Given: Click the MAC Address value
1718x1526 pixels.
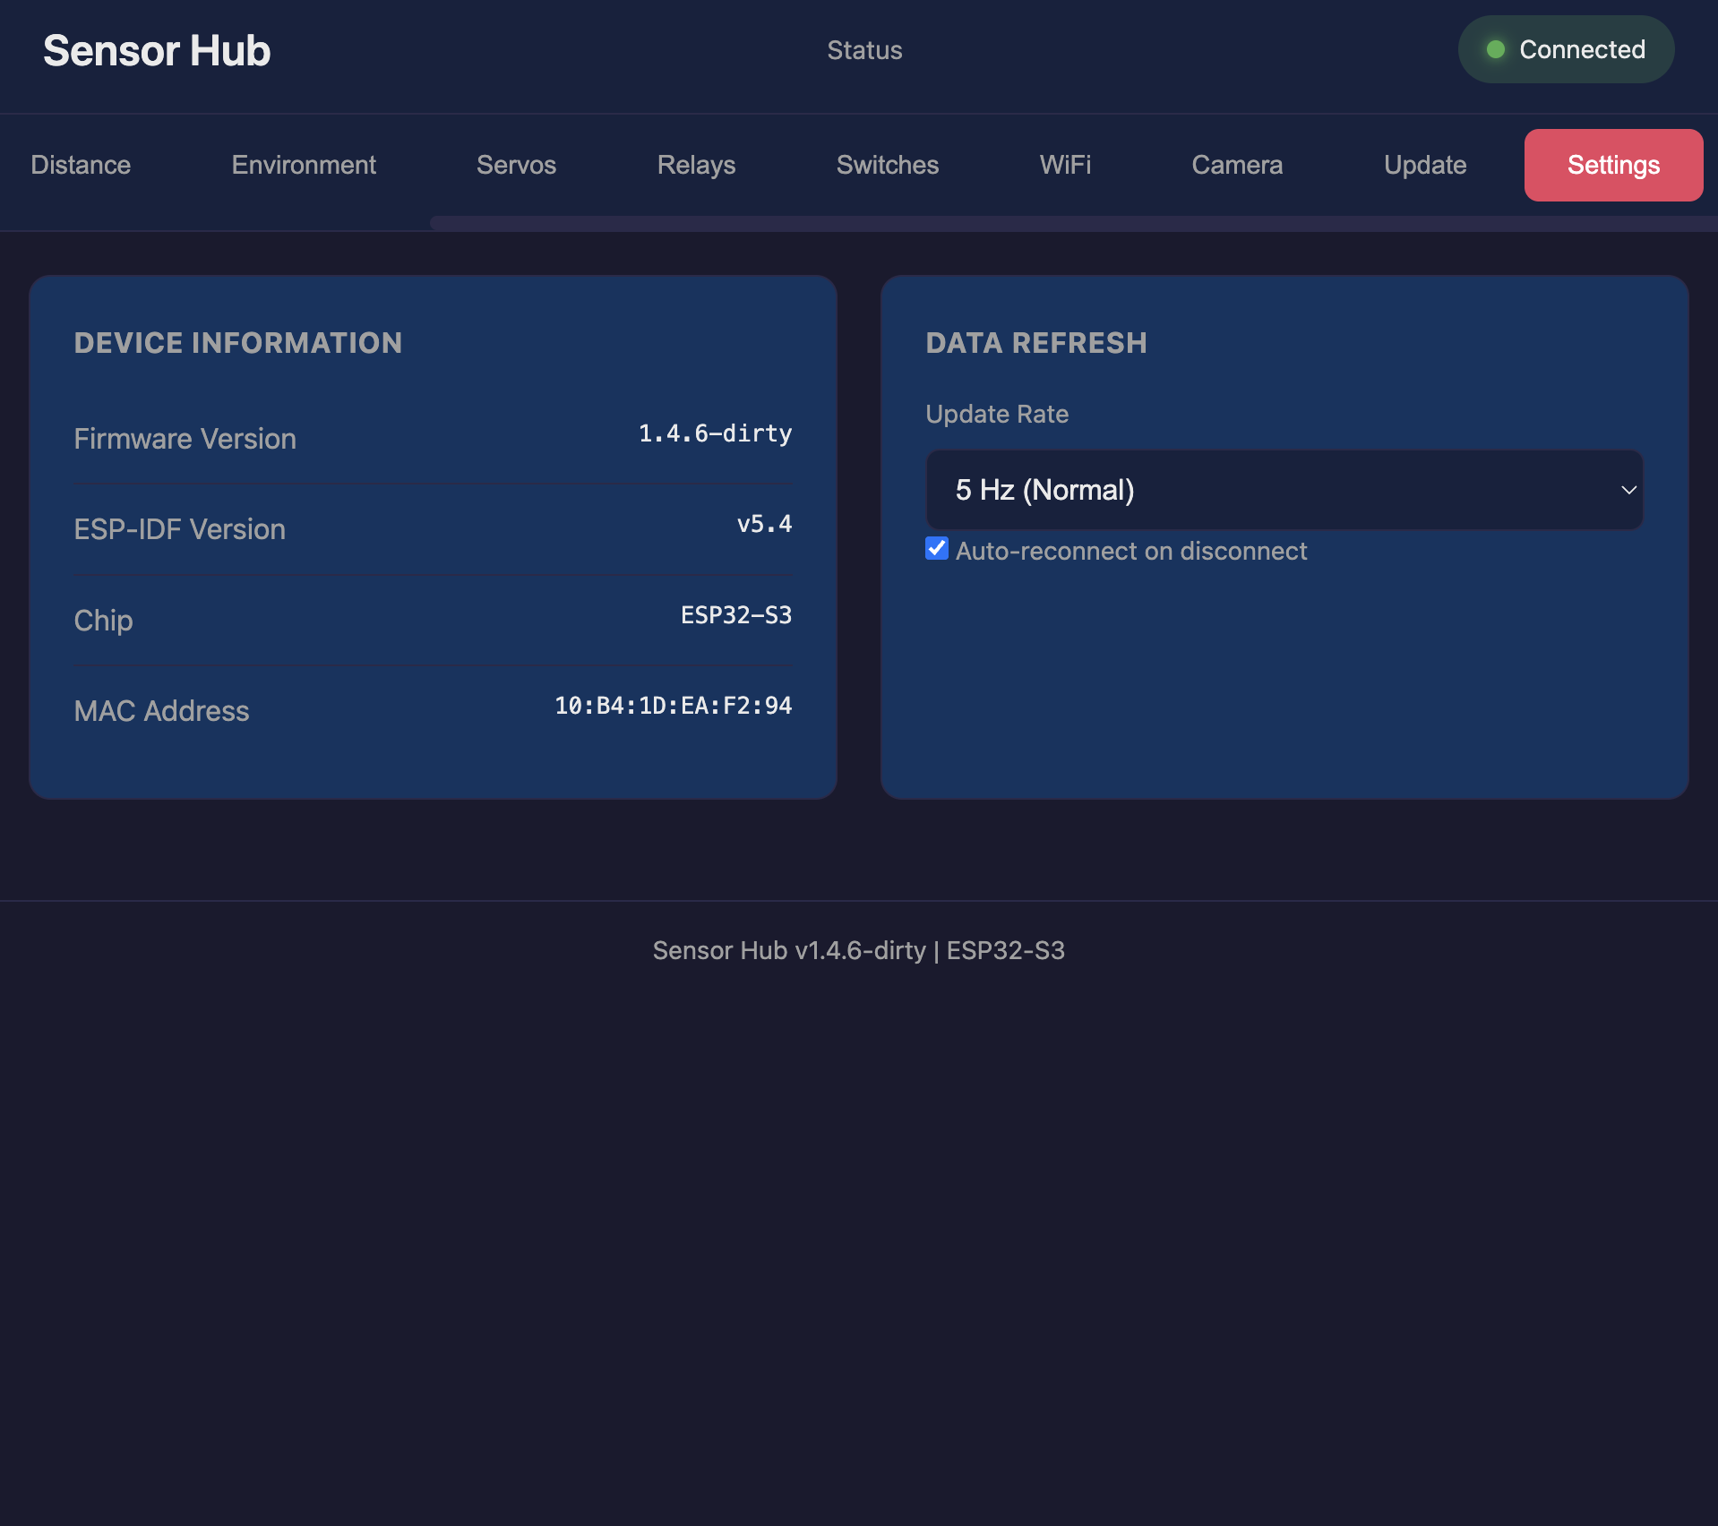Looking at the screenshot, I should click(673, 706).
